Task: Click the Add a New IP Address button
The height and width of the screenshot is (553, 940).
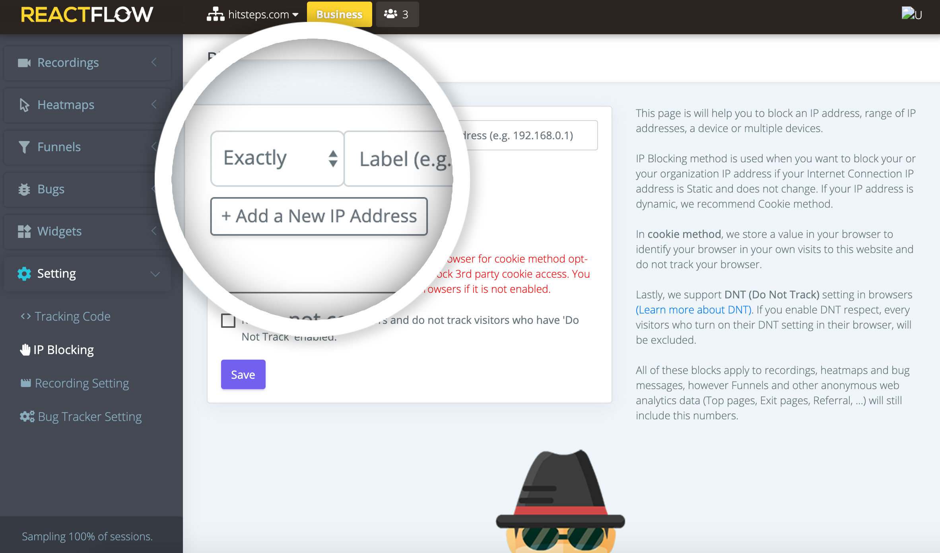Action: (x=320, y=216)
